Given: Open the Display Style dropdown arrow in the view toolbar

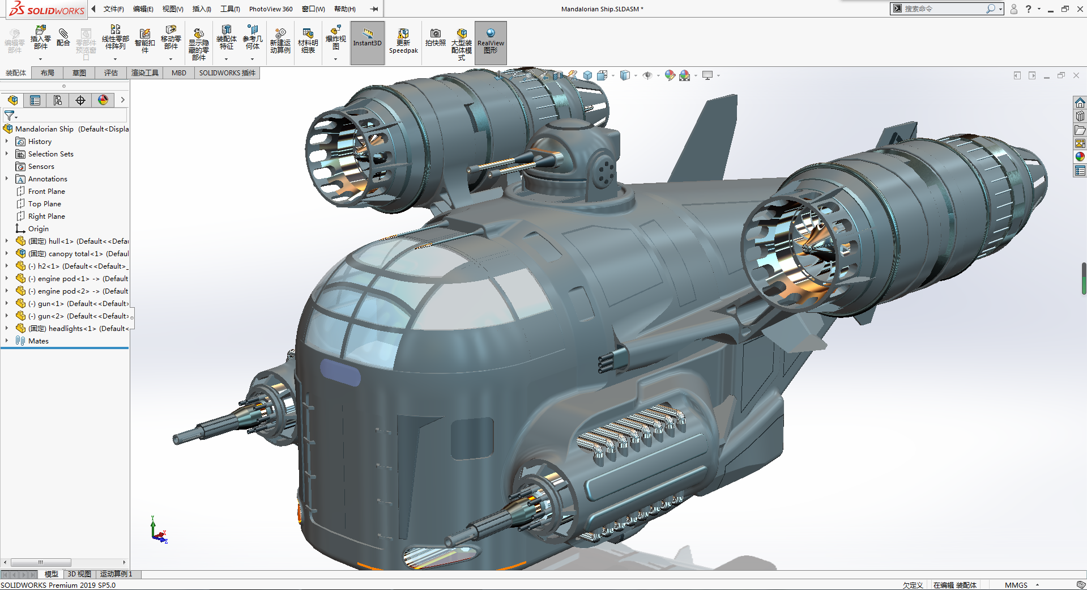Looking at the screenshot, I should click(x=636, y=75).
